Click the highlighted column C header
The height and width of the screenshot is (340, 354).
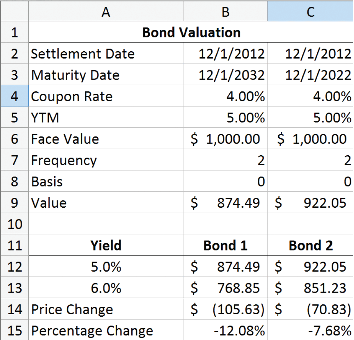(x=310, y=12)
